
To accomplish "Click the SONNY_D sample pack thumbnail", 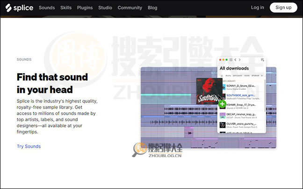I will click(224, 87).
